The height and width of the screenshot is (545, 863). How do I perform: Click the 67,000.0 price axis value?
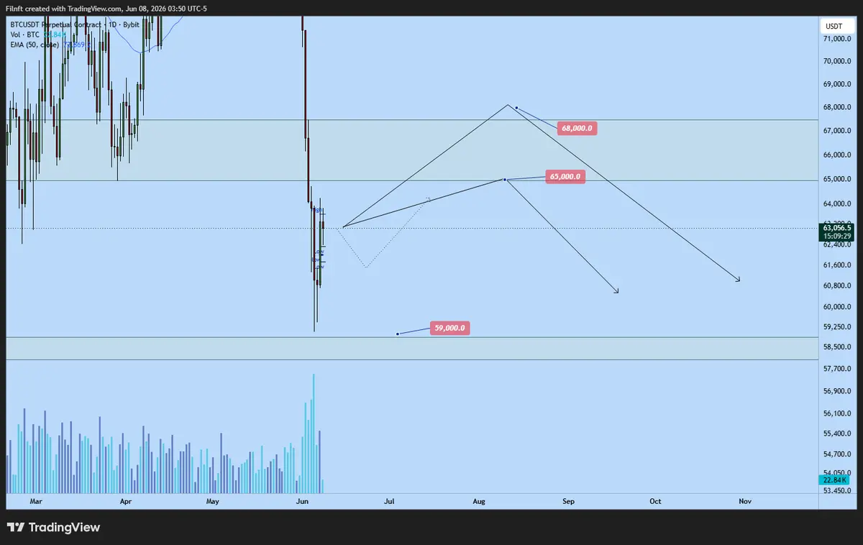pos(836,131)
